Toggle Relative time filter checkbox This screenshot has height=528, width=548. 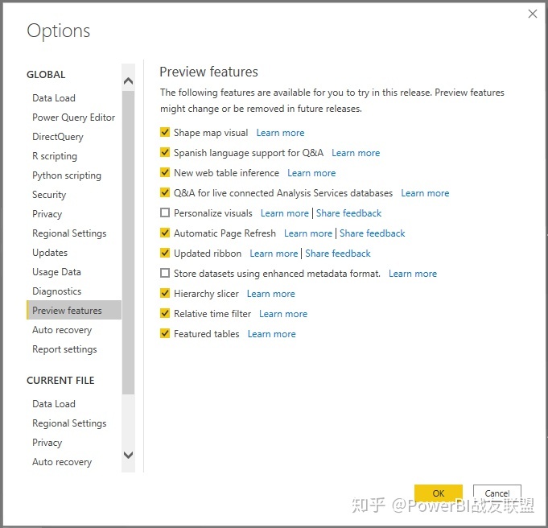(165, 313)
